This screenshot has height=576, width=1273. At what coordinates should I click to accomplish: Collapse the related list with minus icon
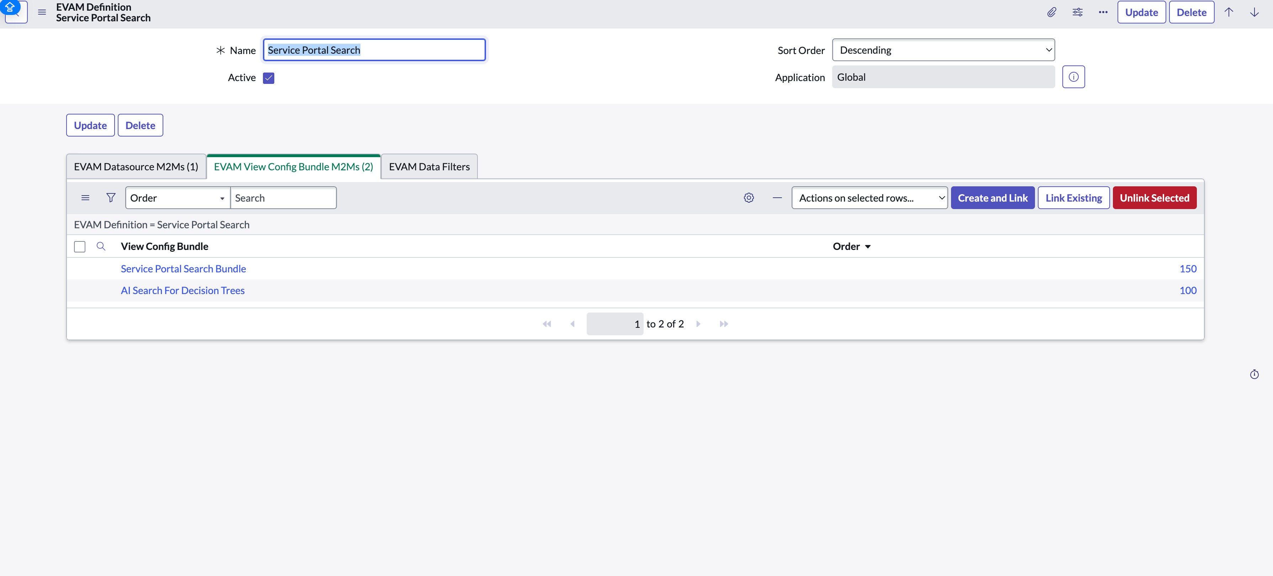[x=777, y=198]
